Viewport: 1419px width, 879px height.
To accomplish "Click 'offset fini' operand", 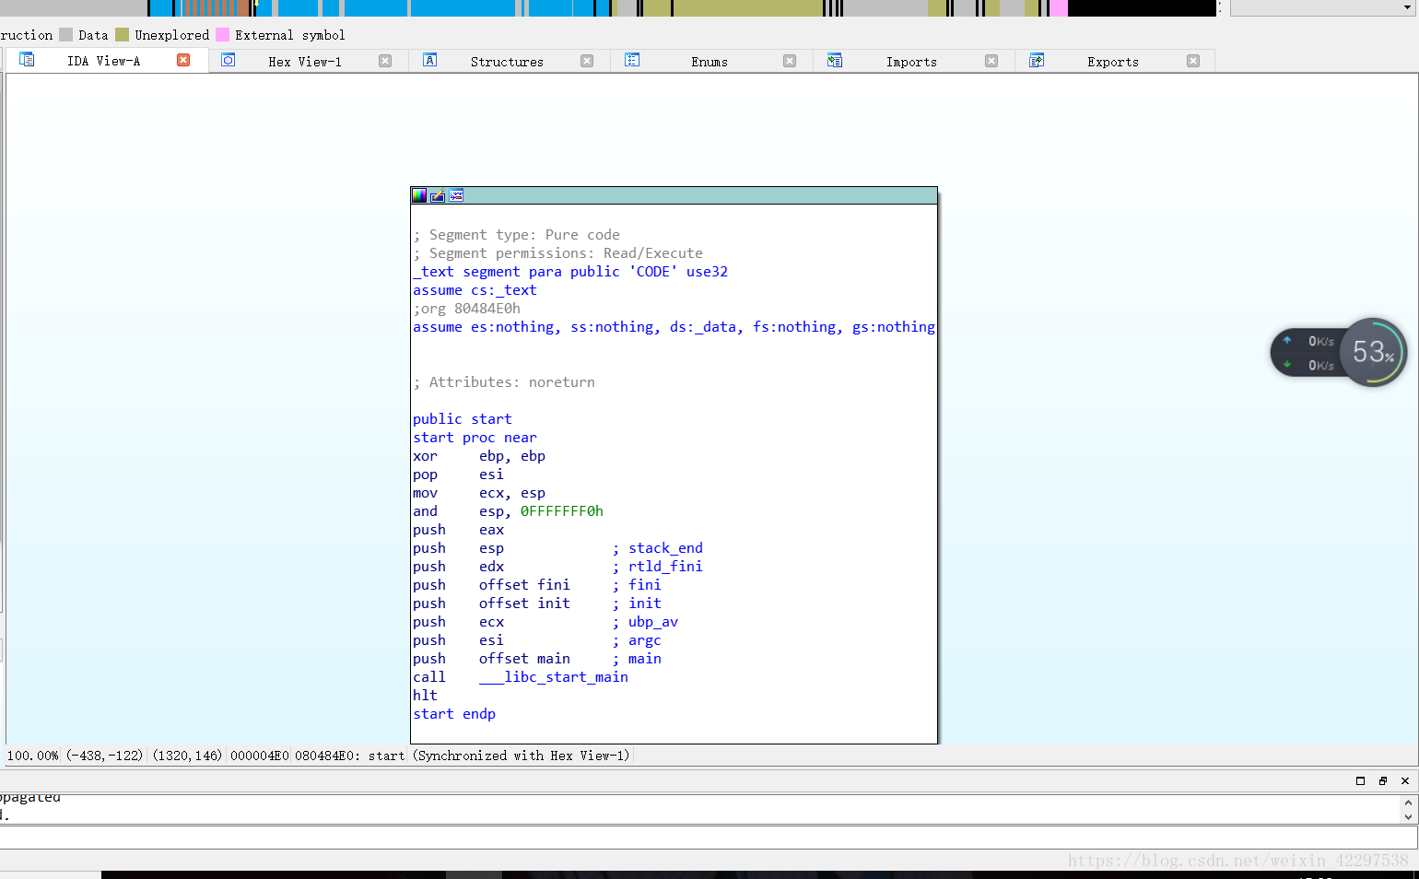I will tap(524, 585).
